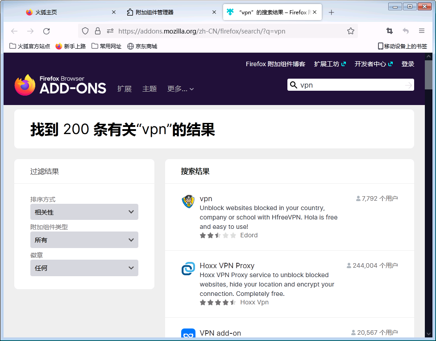Click the 登录 link
This screenshot has width=436, height=341.
point(407,64)
